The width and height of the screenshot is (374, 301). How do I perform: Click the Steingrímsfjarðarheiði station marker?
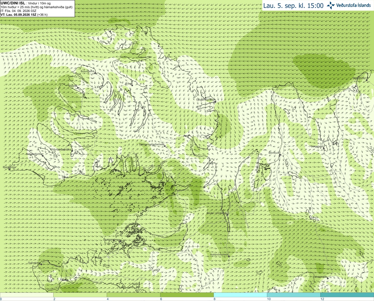pyautogui.click(x=165, y=145)
